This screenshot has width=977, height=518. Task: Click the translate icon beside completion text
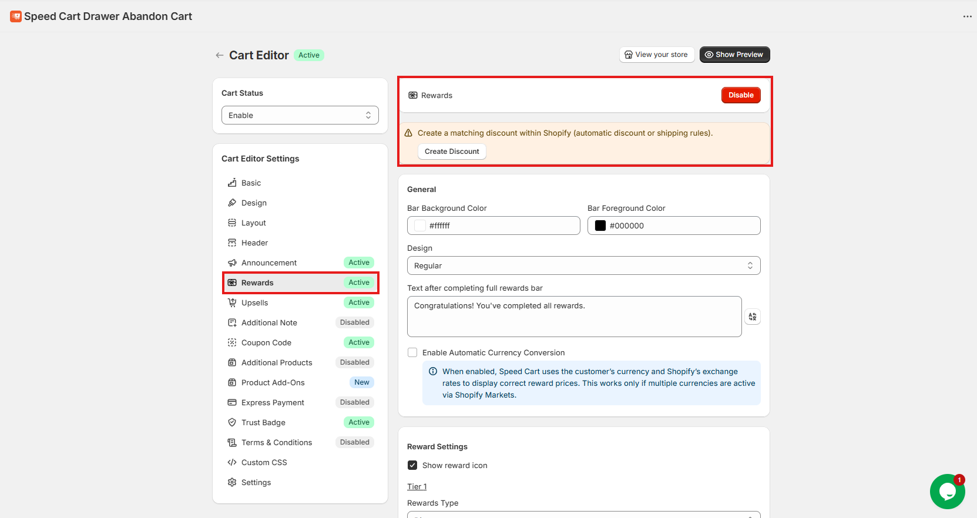tap(752, 317)
